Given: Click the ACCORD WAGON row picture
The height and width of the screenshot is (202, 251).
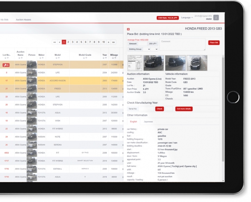Looking at the screenshot, I should click(x=32, y=80).
